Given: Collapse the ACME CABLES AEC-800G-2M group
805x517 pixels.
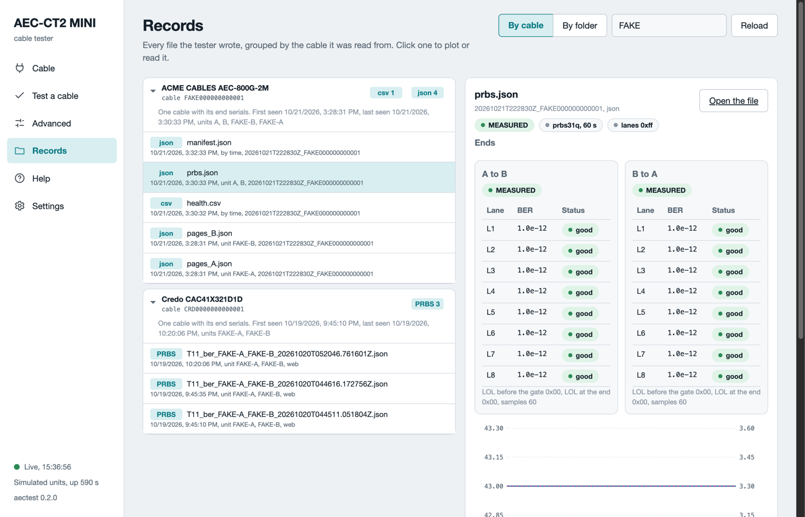Looking at the screenshot, I should 153,91.
